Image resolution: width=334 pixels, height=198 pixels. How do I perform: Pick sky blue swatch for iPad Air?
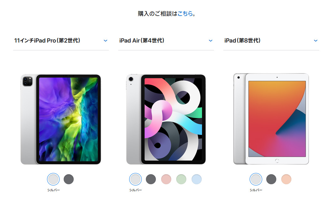pyautogui.click(x=197, y=179)
